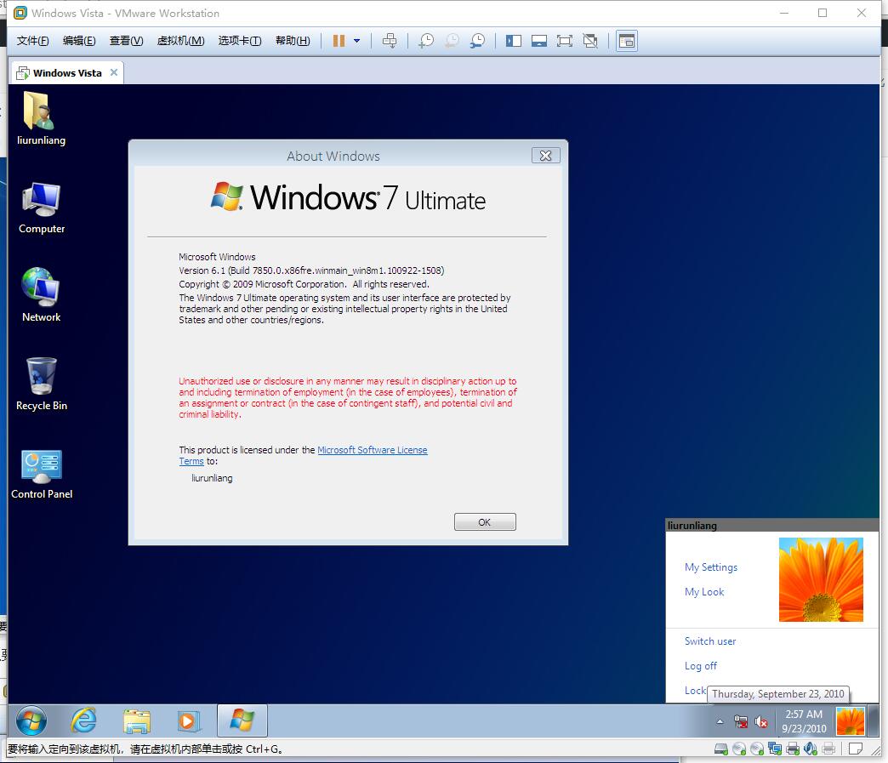
Task: Click the hard disk device status icon
Action: pos(721,749)
